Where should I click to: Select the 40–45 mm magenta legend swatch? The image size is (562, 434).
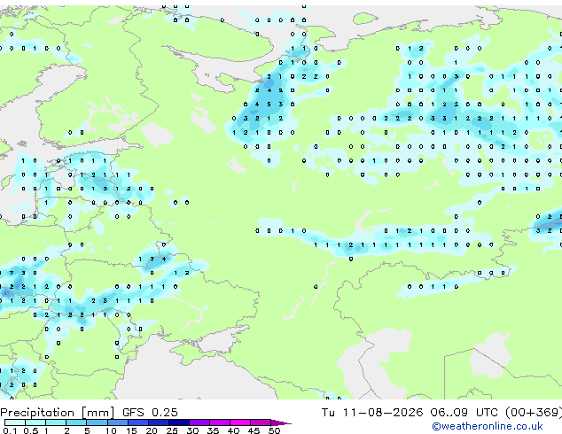[240, 422]
